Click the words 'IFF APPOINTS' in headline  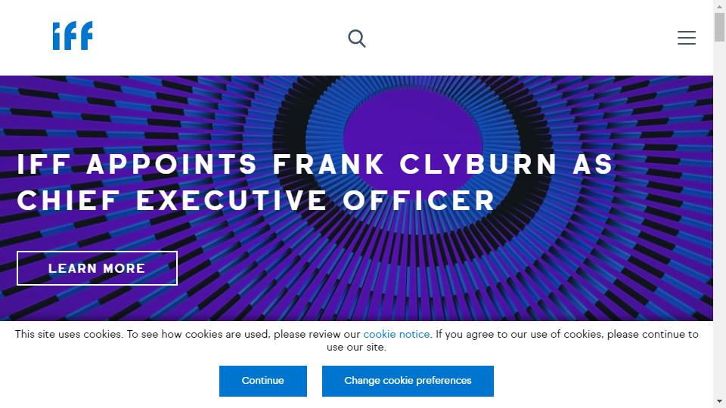click(137, 164)
